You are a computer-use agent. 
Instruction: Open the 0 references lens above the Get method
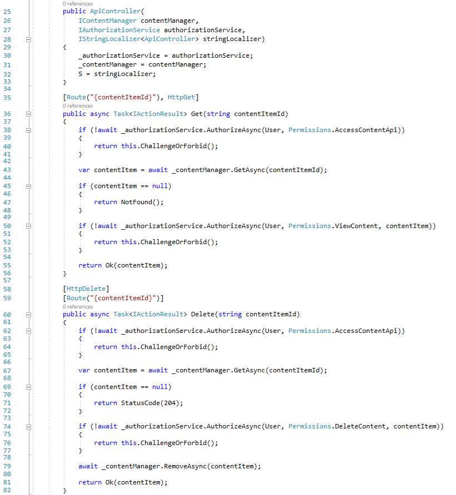(x=78, y=106)
